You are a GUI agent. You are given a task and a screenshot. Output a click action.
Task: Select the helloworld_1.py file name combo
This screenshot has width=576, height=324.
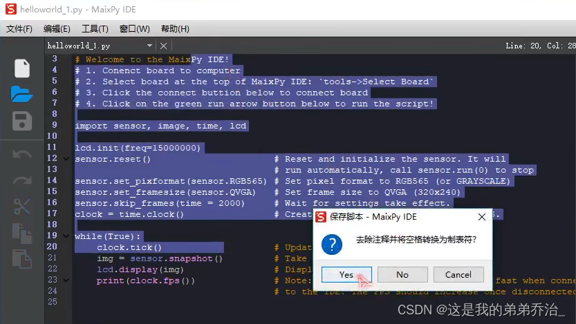click(100, 46)
